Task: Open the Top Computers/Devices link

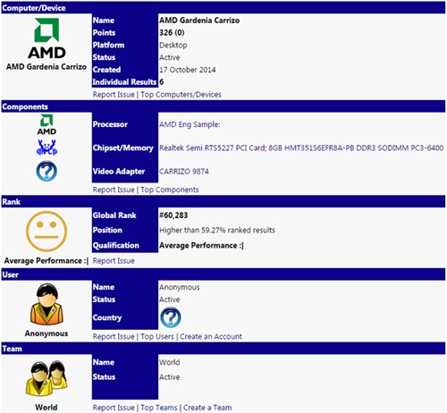Action: (181, 95)
